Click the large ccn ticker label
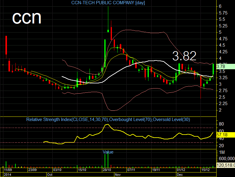This screenshot has height=177, width=235. tap(27, 18)
